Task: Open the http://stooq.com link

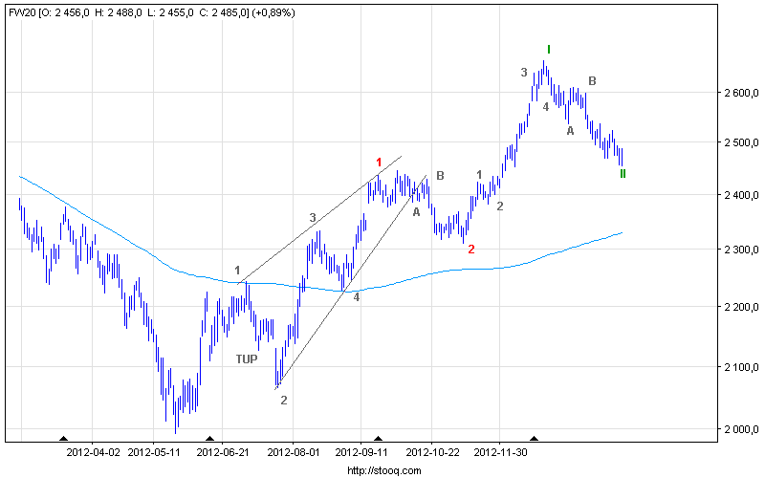Action: point(384,470)
